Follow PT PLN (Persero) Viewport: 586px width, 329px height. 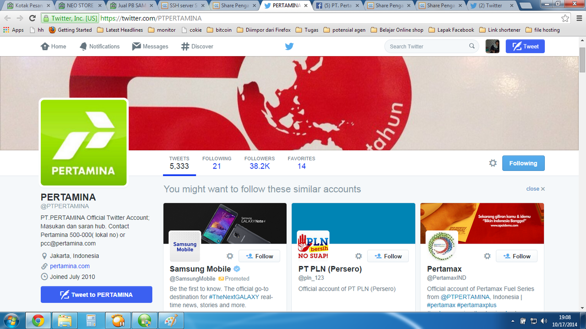pyautogui.click(x=388, y=256)
